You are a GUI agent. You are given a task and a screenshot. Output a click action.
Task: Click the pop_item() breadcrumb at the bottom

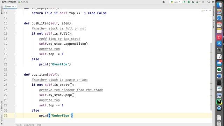click(29, 125)
